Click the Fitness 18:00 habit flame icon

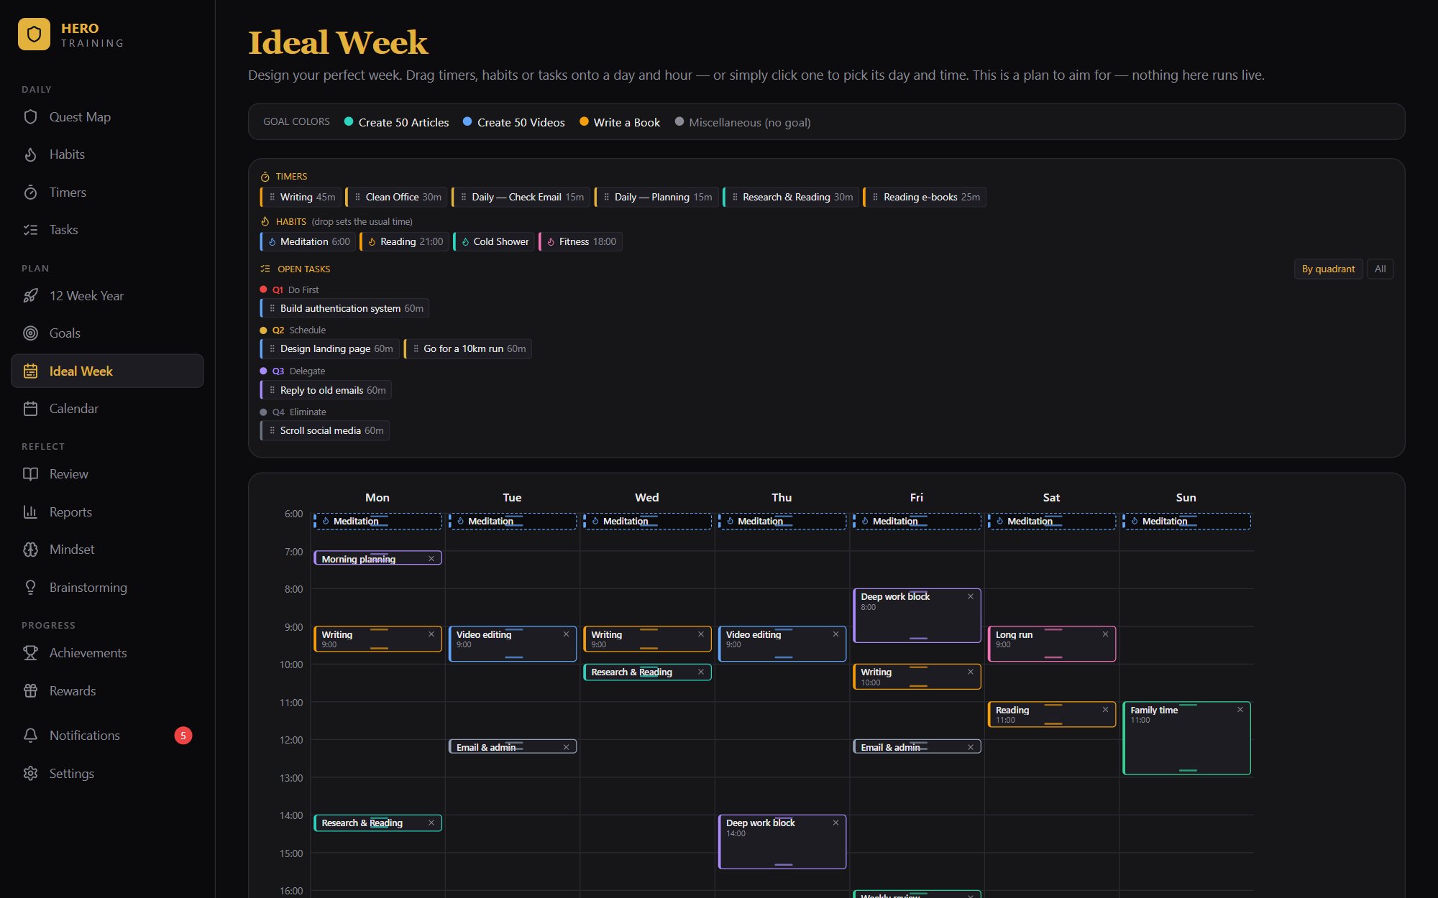point(551,242)
